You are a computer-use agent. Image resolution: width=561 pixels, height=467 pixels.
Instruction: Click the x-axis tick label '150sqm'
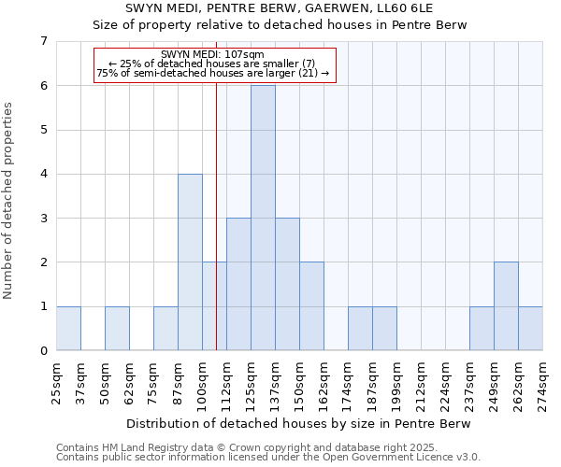(300, 387)
